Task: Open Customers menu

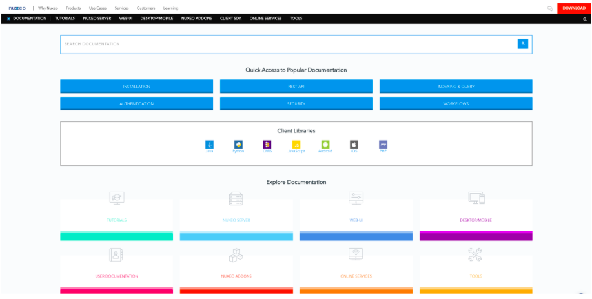Action: [x=146, y=8]
